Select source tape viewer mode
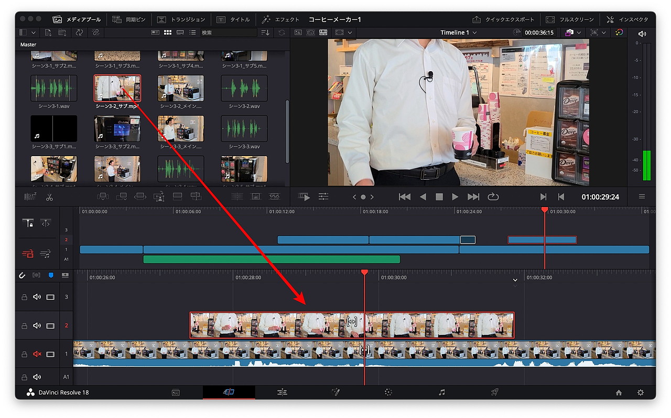This screenshot has width=671, height=418. pyautogui.click(x=311, y=32)
